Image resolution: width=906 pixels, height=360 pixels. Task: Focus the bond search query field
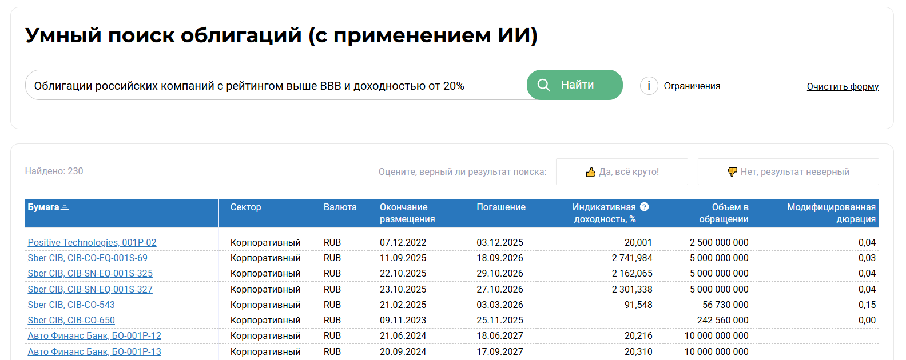(x=275, y=86)
